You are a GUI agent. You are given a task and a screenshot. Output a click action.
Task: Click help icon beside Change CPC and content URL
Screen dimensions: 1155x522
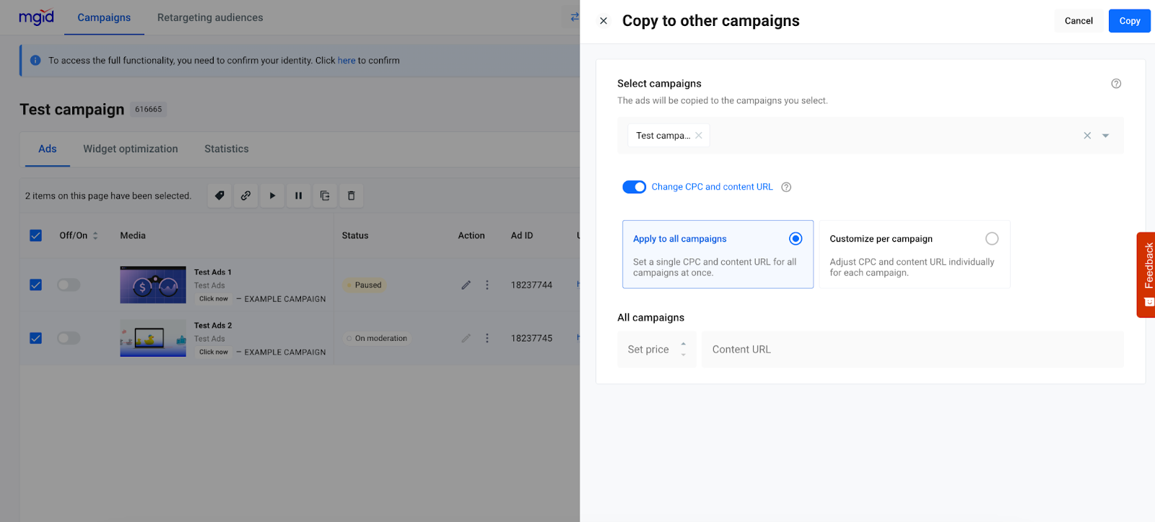point(787,187)
